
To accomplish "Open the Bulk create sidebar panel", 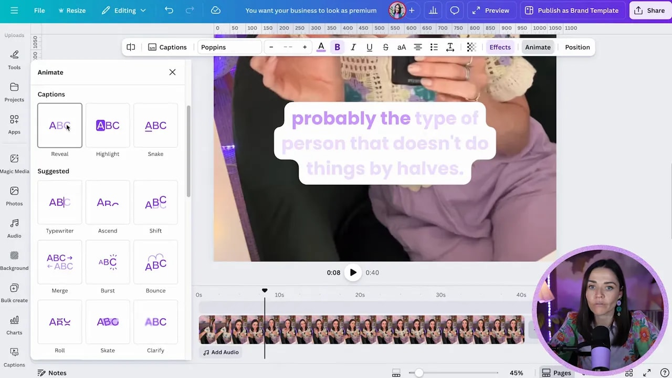I will coord(14,293).
